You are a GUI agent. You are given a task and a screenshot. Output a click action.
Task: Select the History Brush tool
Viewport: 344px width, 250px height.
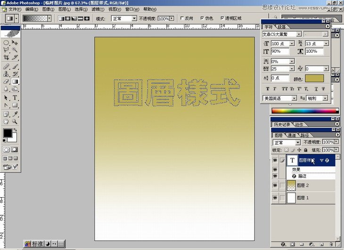[15, 74]
